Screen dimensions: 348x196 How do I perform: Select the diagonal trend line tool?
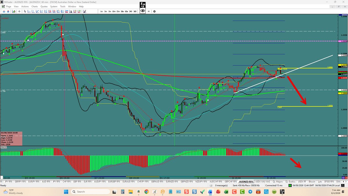point(37,11)
